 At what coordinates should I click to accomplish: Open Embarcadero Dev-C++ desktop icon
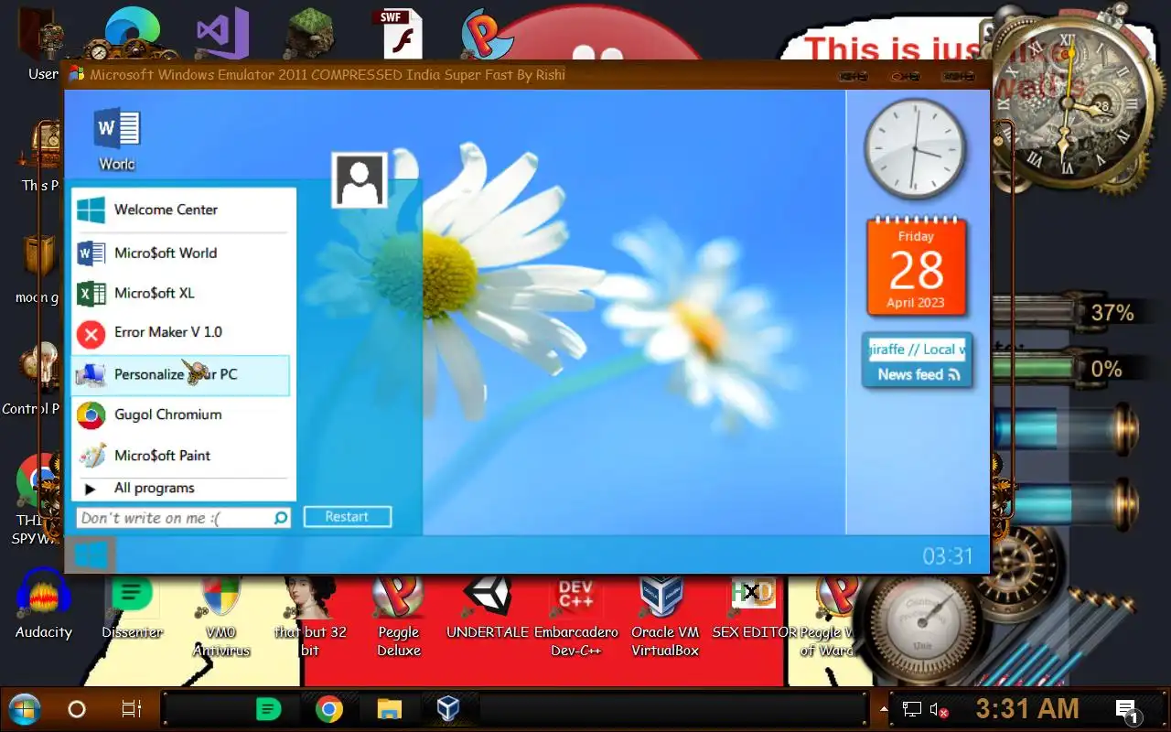(x=575, y=616)
